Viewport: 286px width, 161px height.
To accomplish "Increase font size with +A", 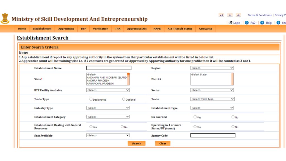I will (221, 15).
